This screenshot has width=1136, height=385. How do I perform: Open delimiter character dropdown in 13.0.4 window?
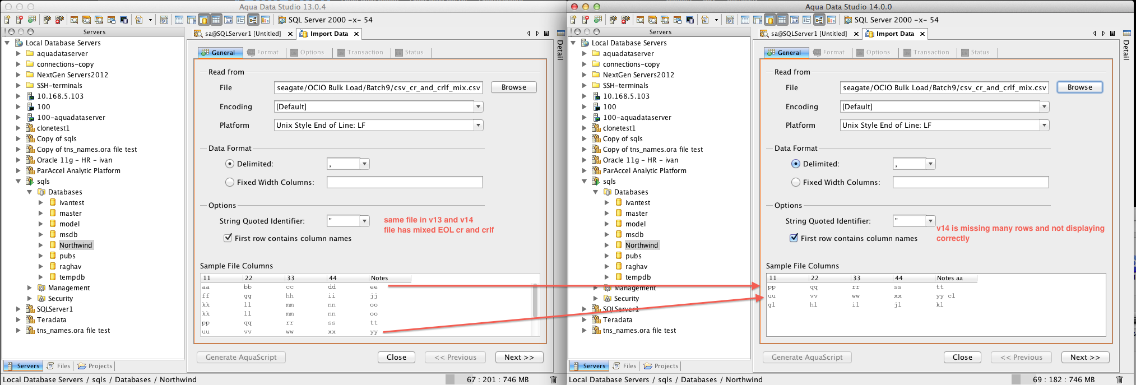pos(365,164)
